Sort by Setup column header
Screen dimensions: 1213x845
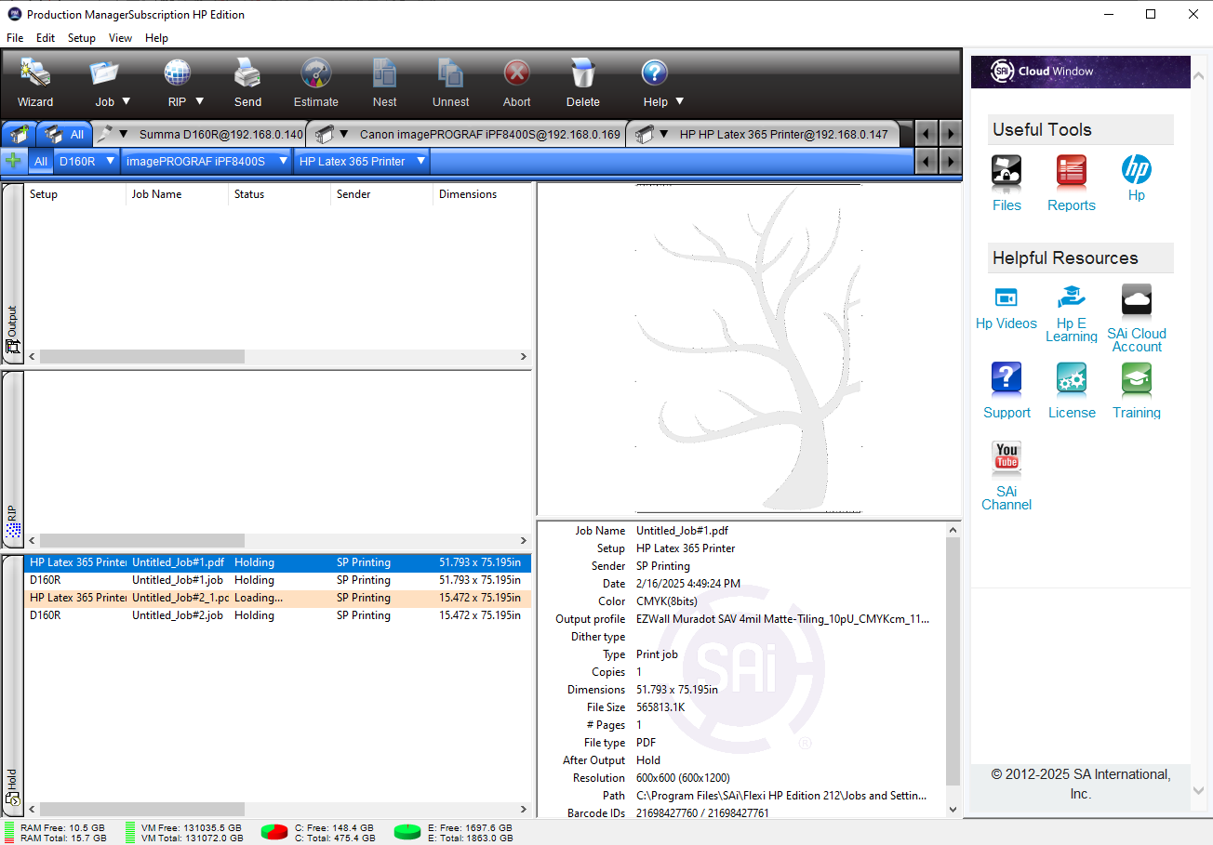pos(75,194)
